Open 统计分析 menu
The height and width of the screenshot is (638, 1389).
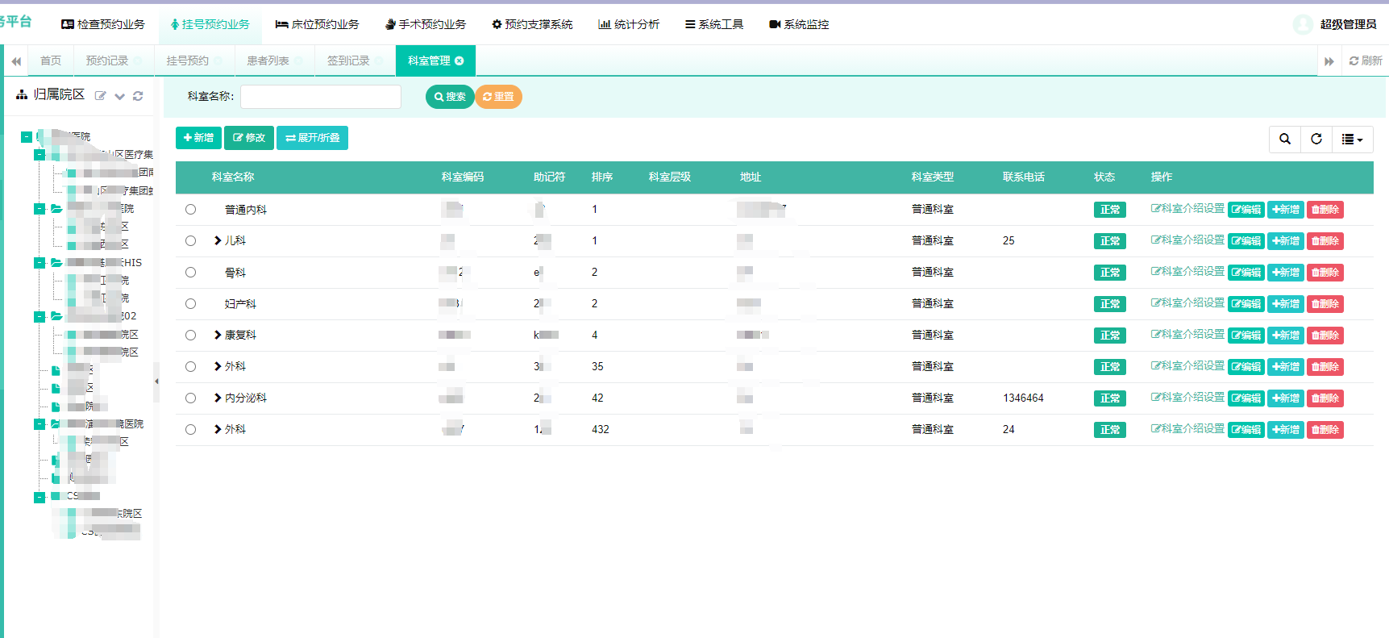pyautogui.click(x=629, y=24)
